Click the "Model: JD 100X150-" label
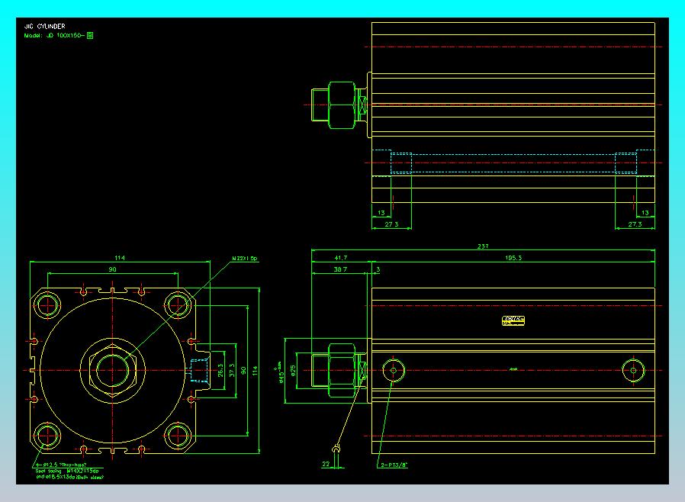This screenshot has height=502, width=685. click(x=54, y=35)
